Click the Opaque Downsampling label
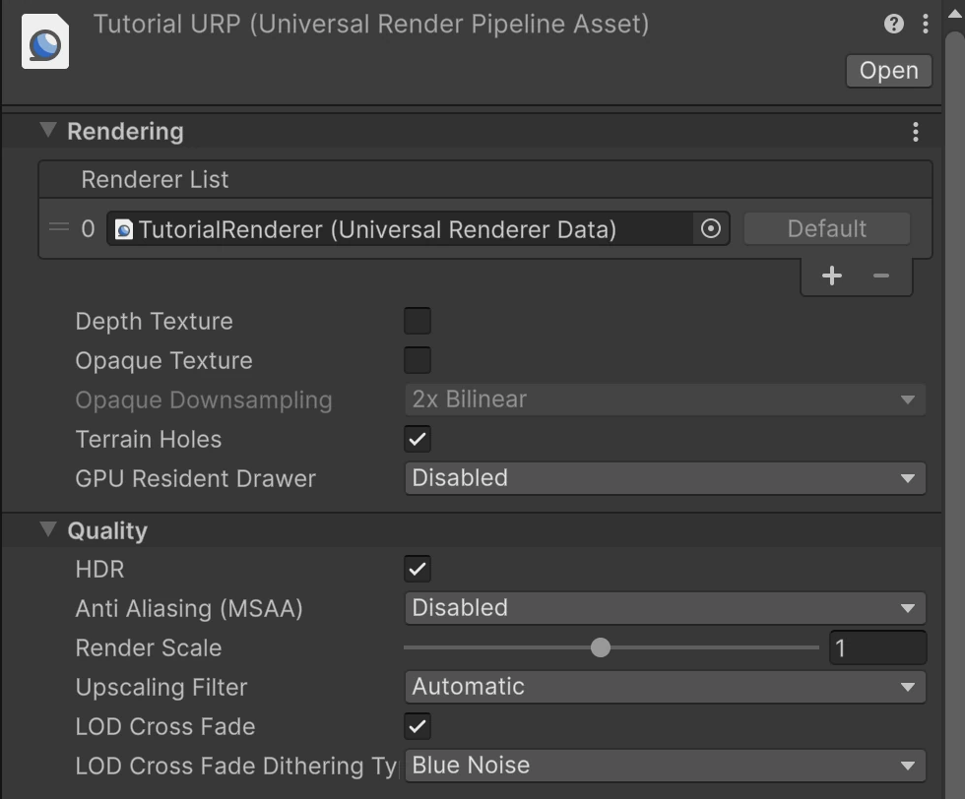The image size is (965, 799). coord(204,399)
